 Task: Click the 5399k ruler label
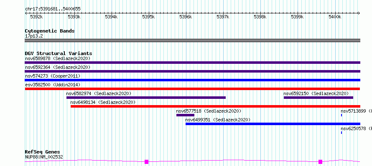[x=298, y=17]
